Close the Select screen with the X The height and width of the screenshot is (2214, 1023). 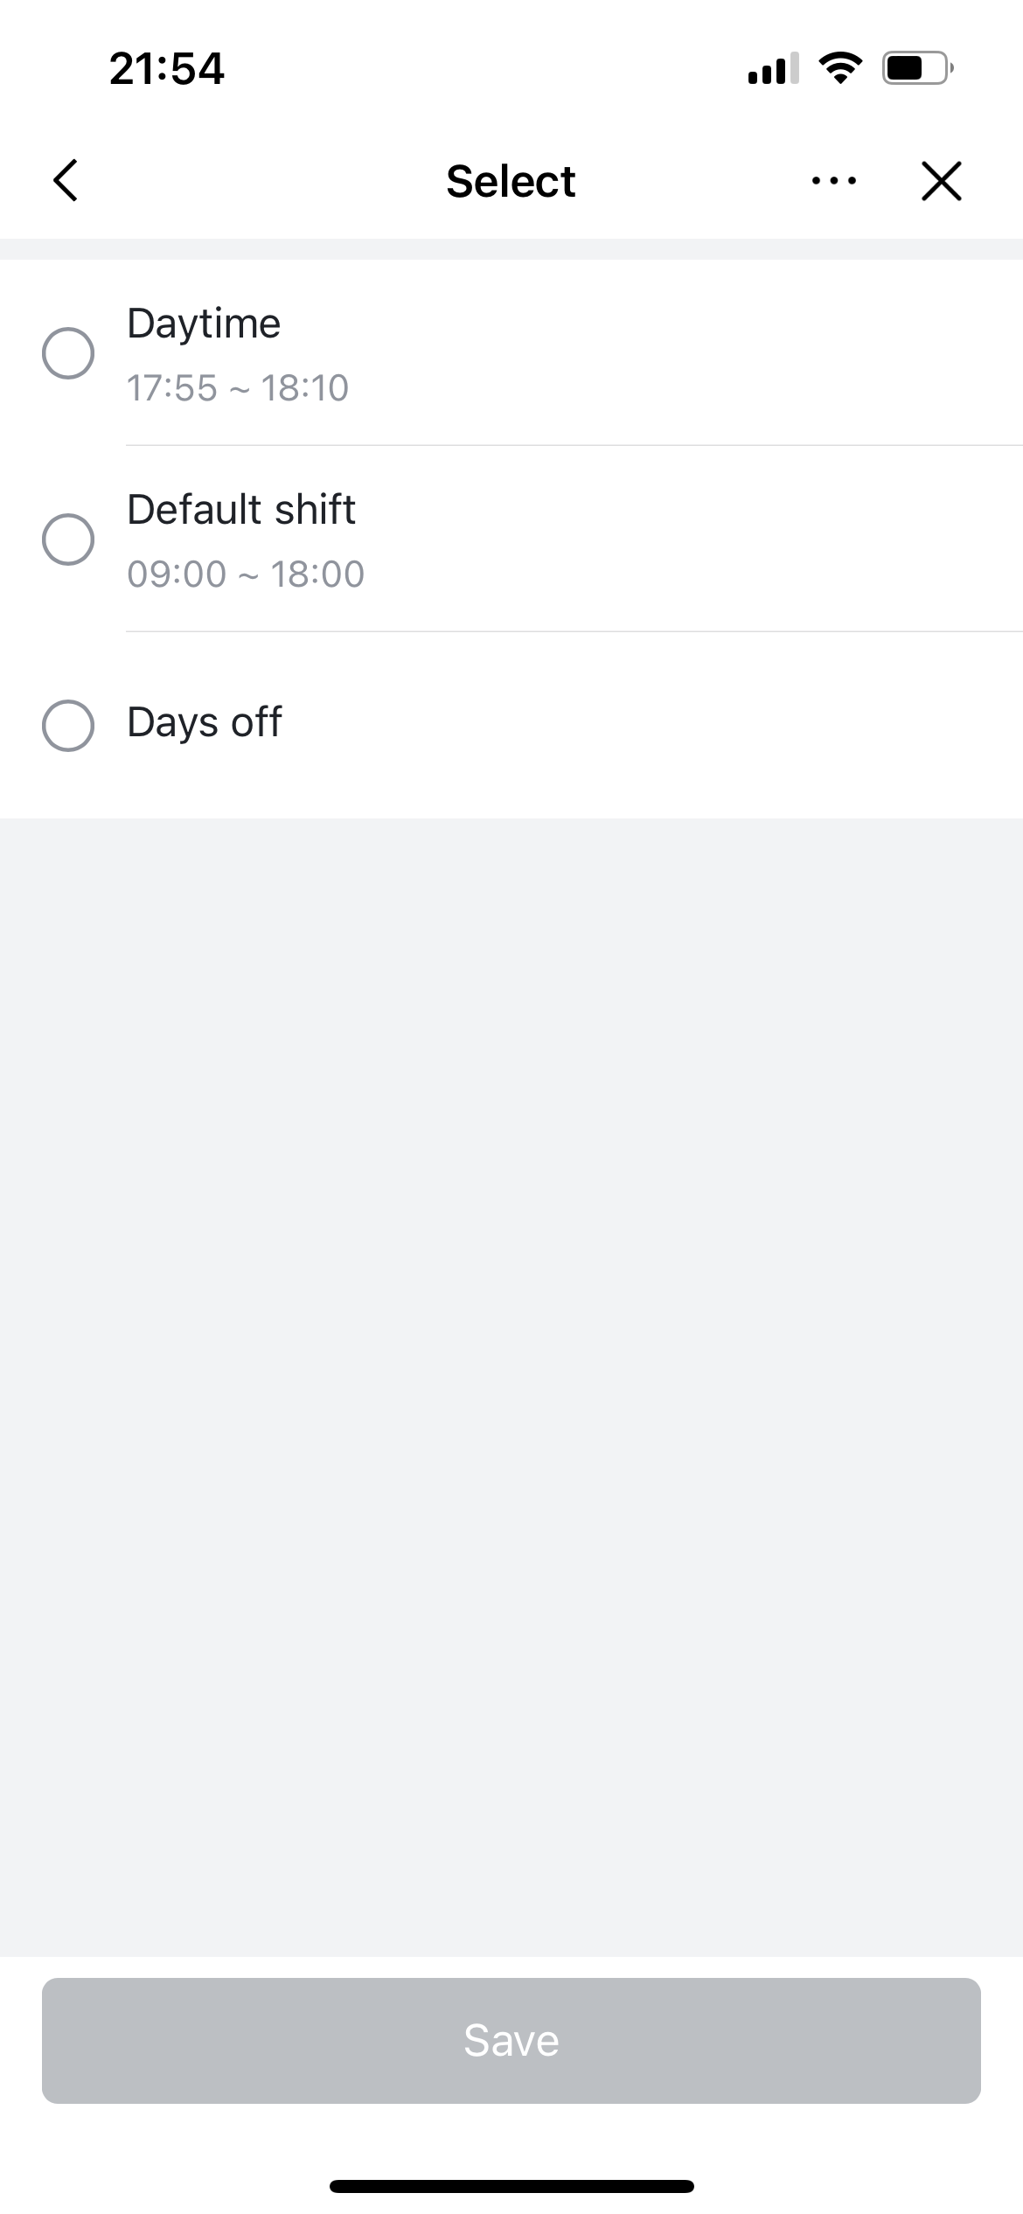tap(941, 181)
